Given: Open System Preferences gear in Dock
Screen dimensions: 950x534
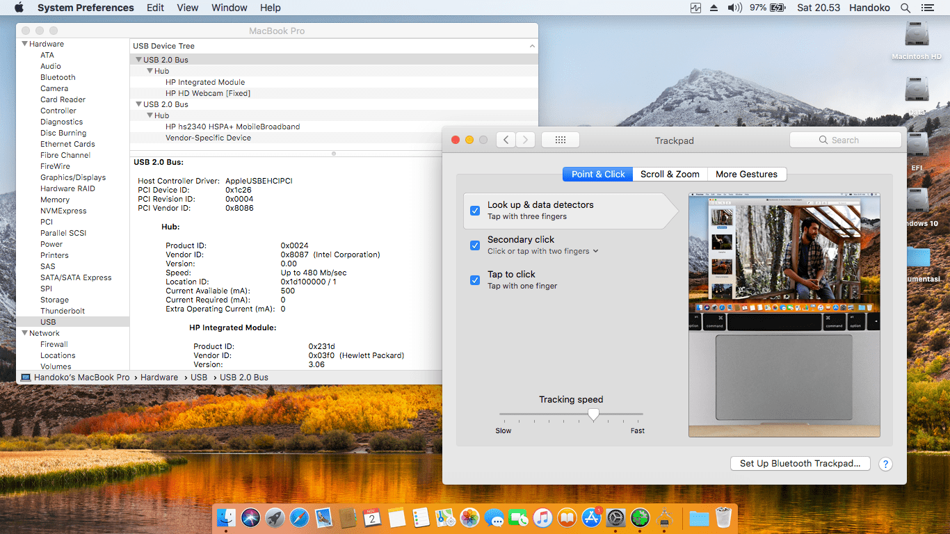Looking at the screenshot, I should point(616,518).
